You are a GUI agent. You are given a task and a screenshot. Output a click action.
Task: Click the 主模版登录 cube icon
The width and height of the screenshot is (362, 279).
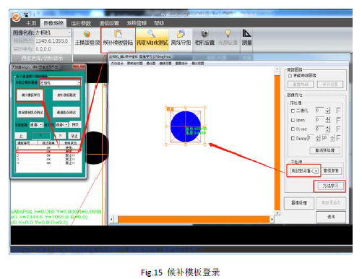87,34
